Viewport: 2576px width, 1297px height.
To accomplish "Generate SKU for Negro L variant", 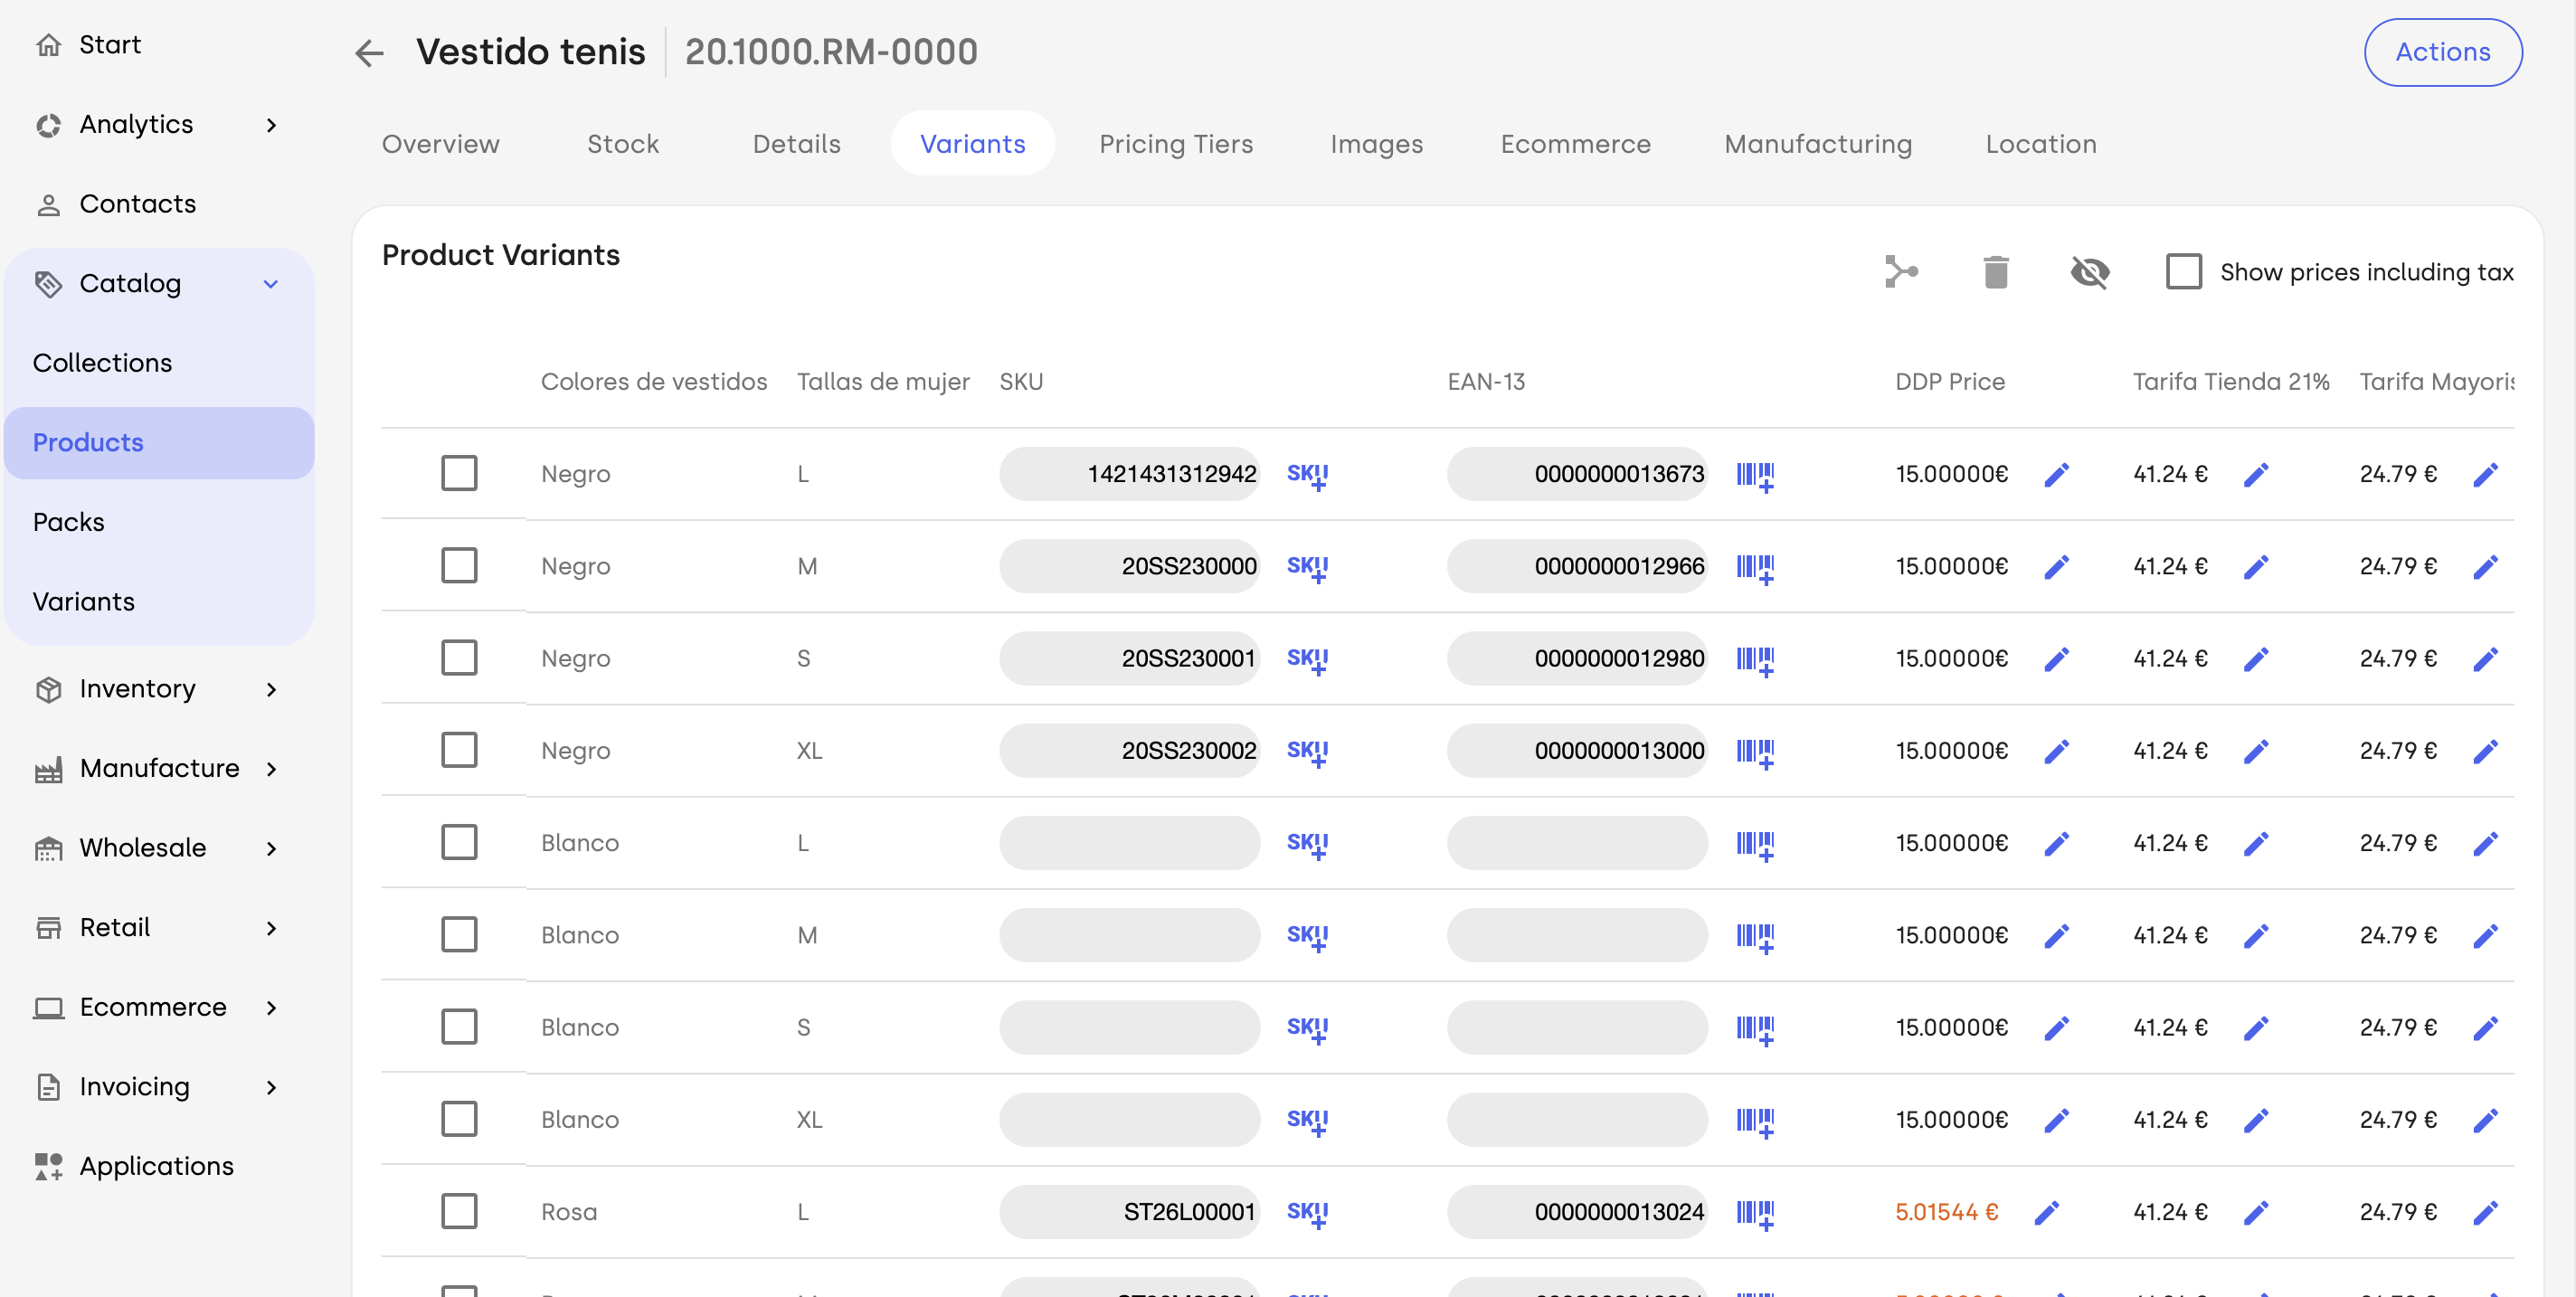I will pyautogui.click(x=1307, y=475).
